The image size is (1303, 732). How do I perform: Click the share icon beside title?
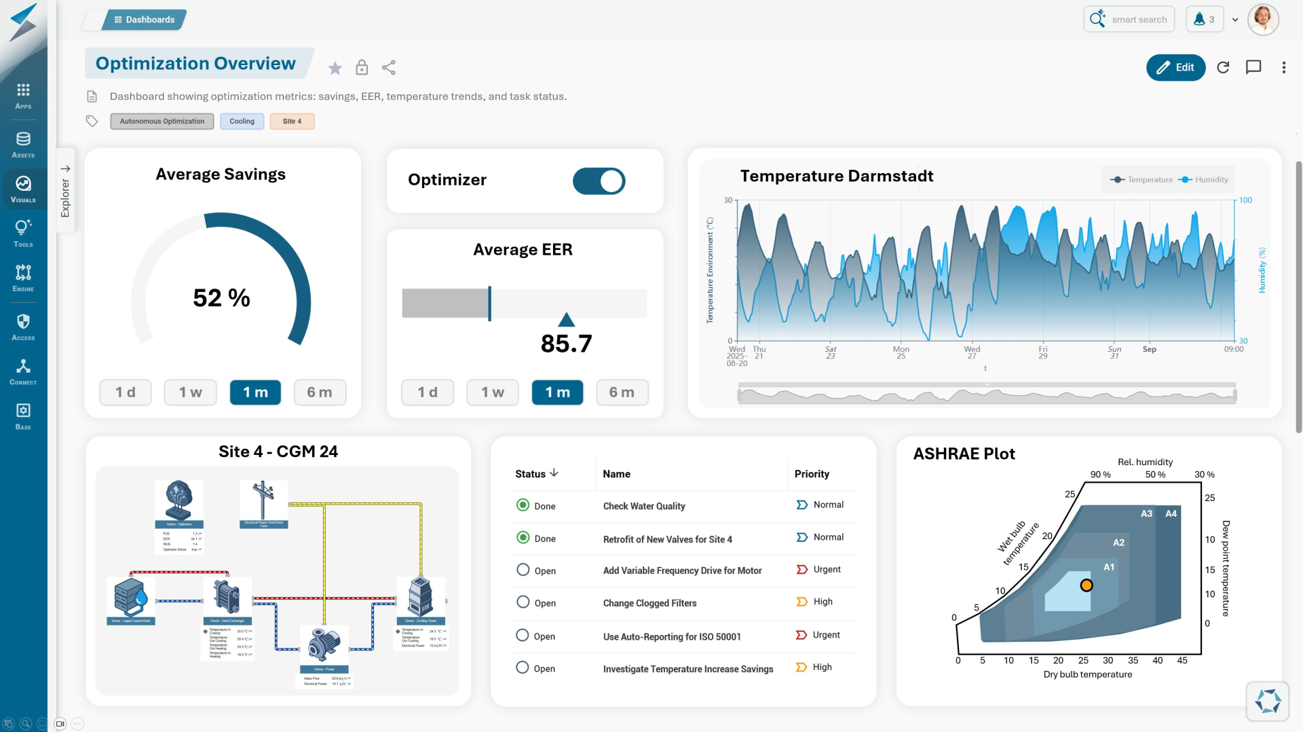(388, 68)
